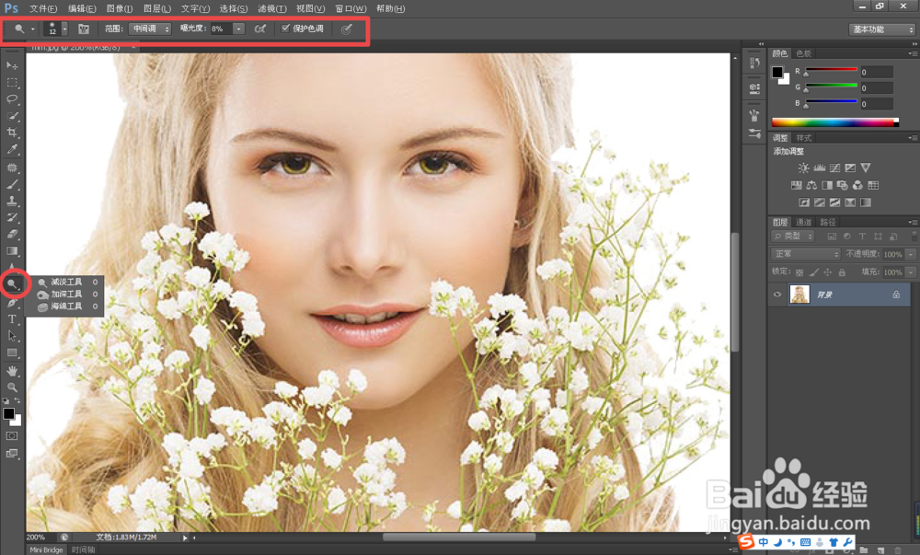
Task: Open the History panel icon
Action: 754,63
